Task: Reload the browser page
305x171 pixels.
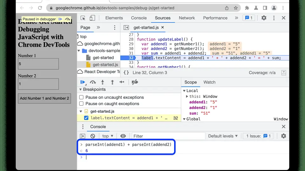Action: click(40, 8)
